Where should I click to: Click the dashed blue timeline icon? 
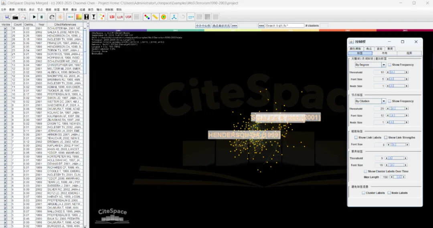[x=191, y=17]
